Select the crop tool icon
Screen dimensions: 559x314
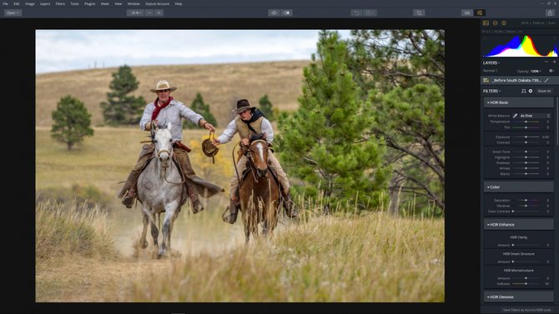[x=419, y=12]
